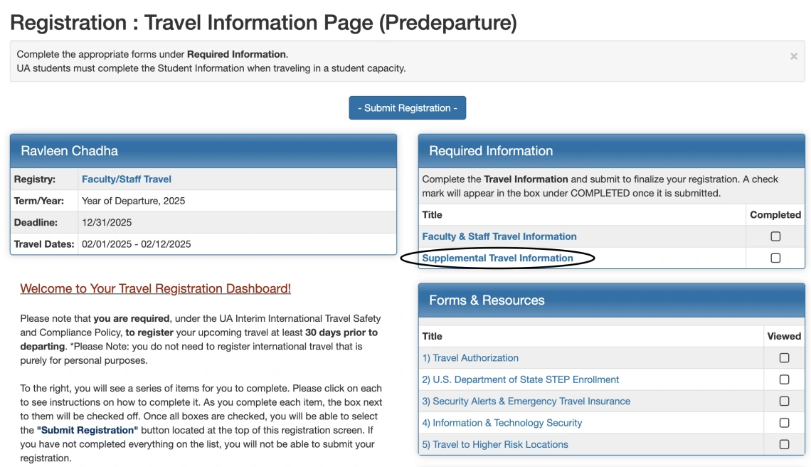The image size is (811, 467).
Task: Click the Welcome to Your Travel Registration Dashboard heading
Action: 155,288
